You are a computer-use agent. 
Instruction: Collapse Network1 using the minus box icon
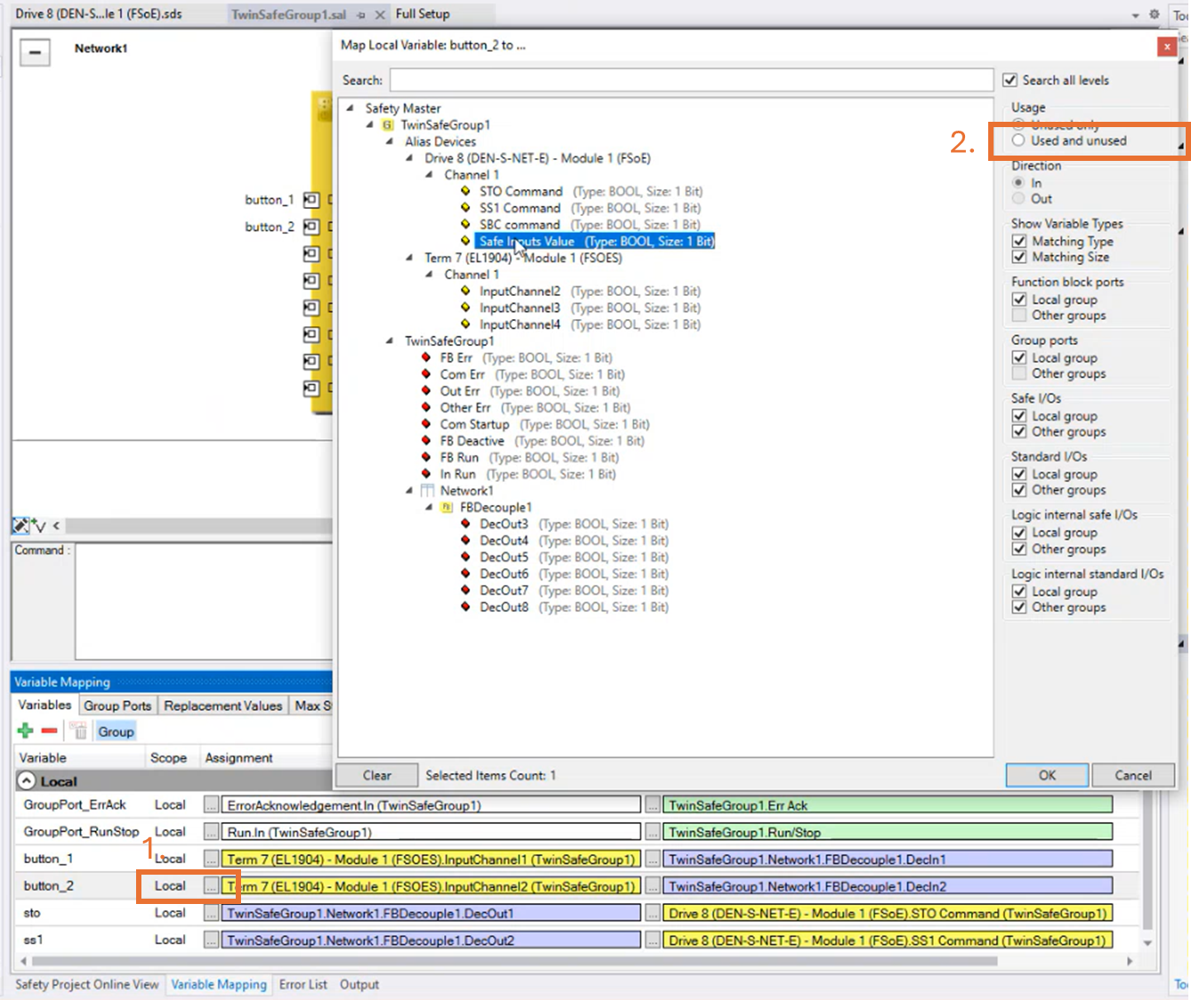click(34, 52)
